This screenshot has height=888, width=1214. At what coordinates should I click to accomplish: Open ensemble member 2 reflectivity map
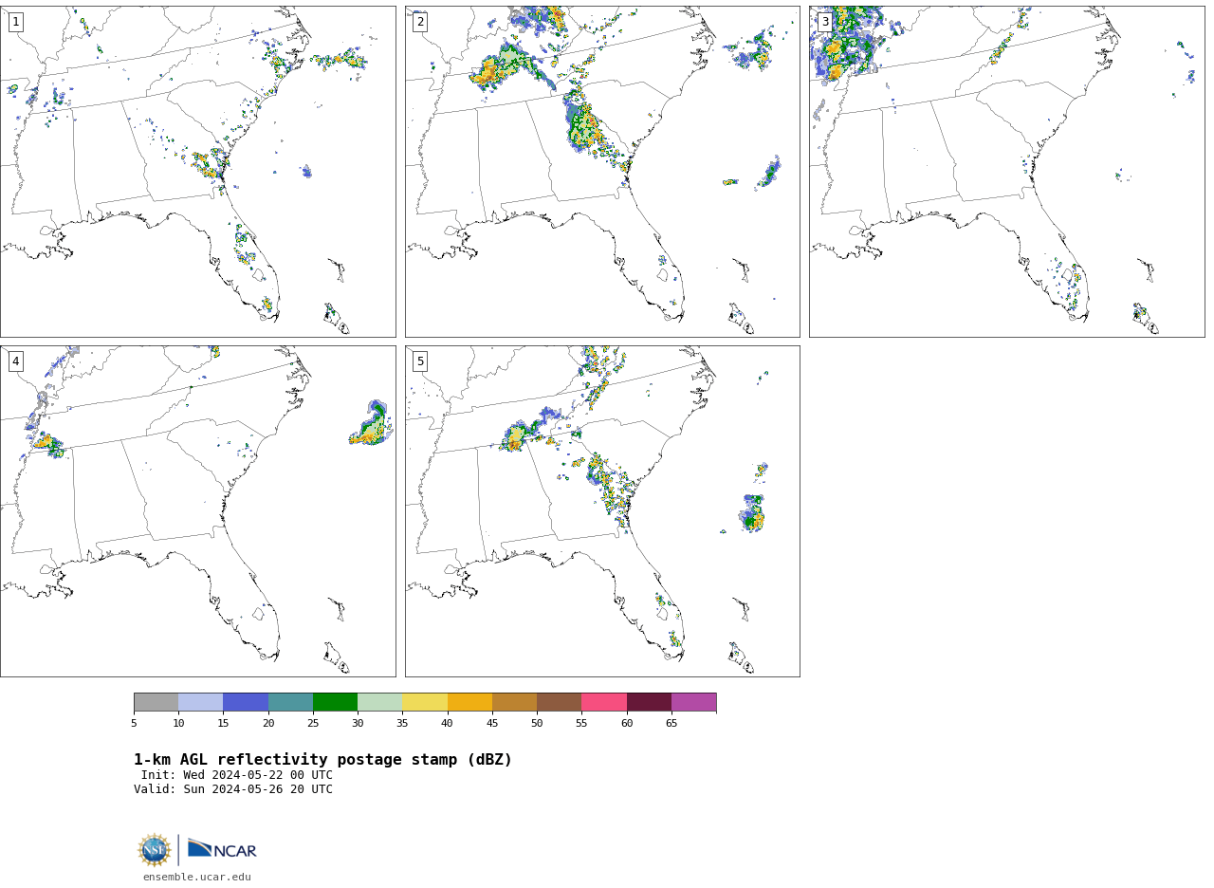coord(602,172)
